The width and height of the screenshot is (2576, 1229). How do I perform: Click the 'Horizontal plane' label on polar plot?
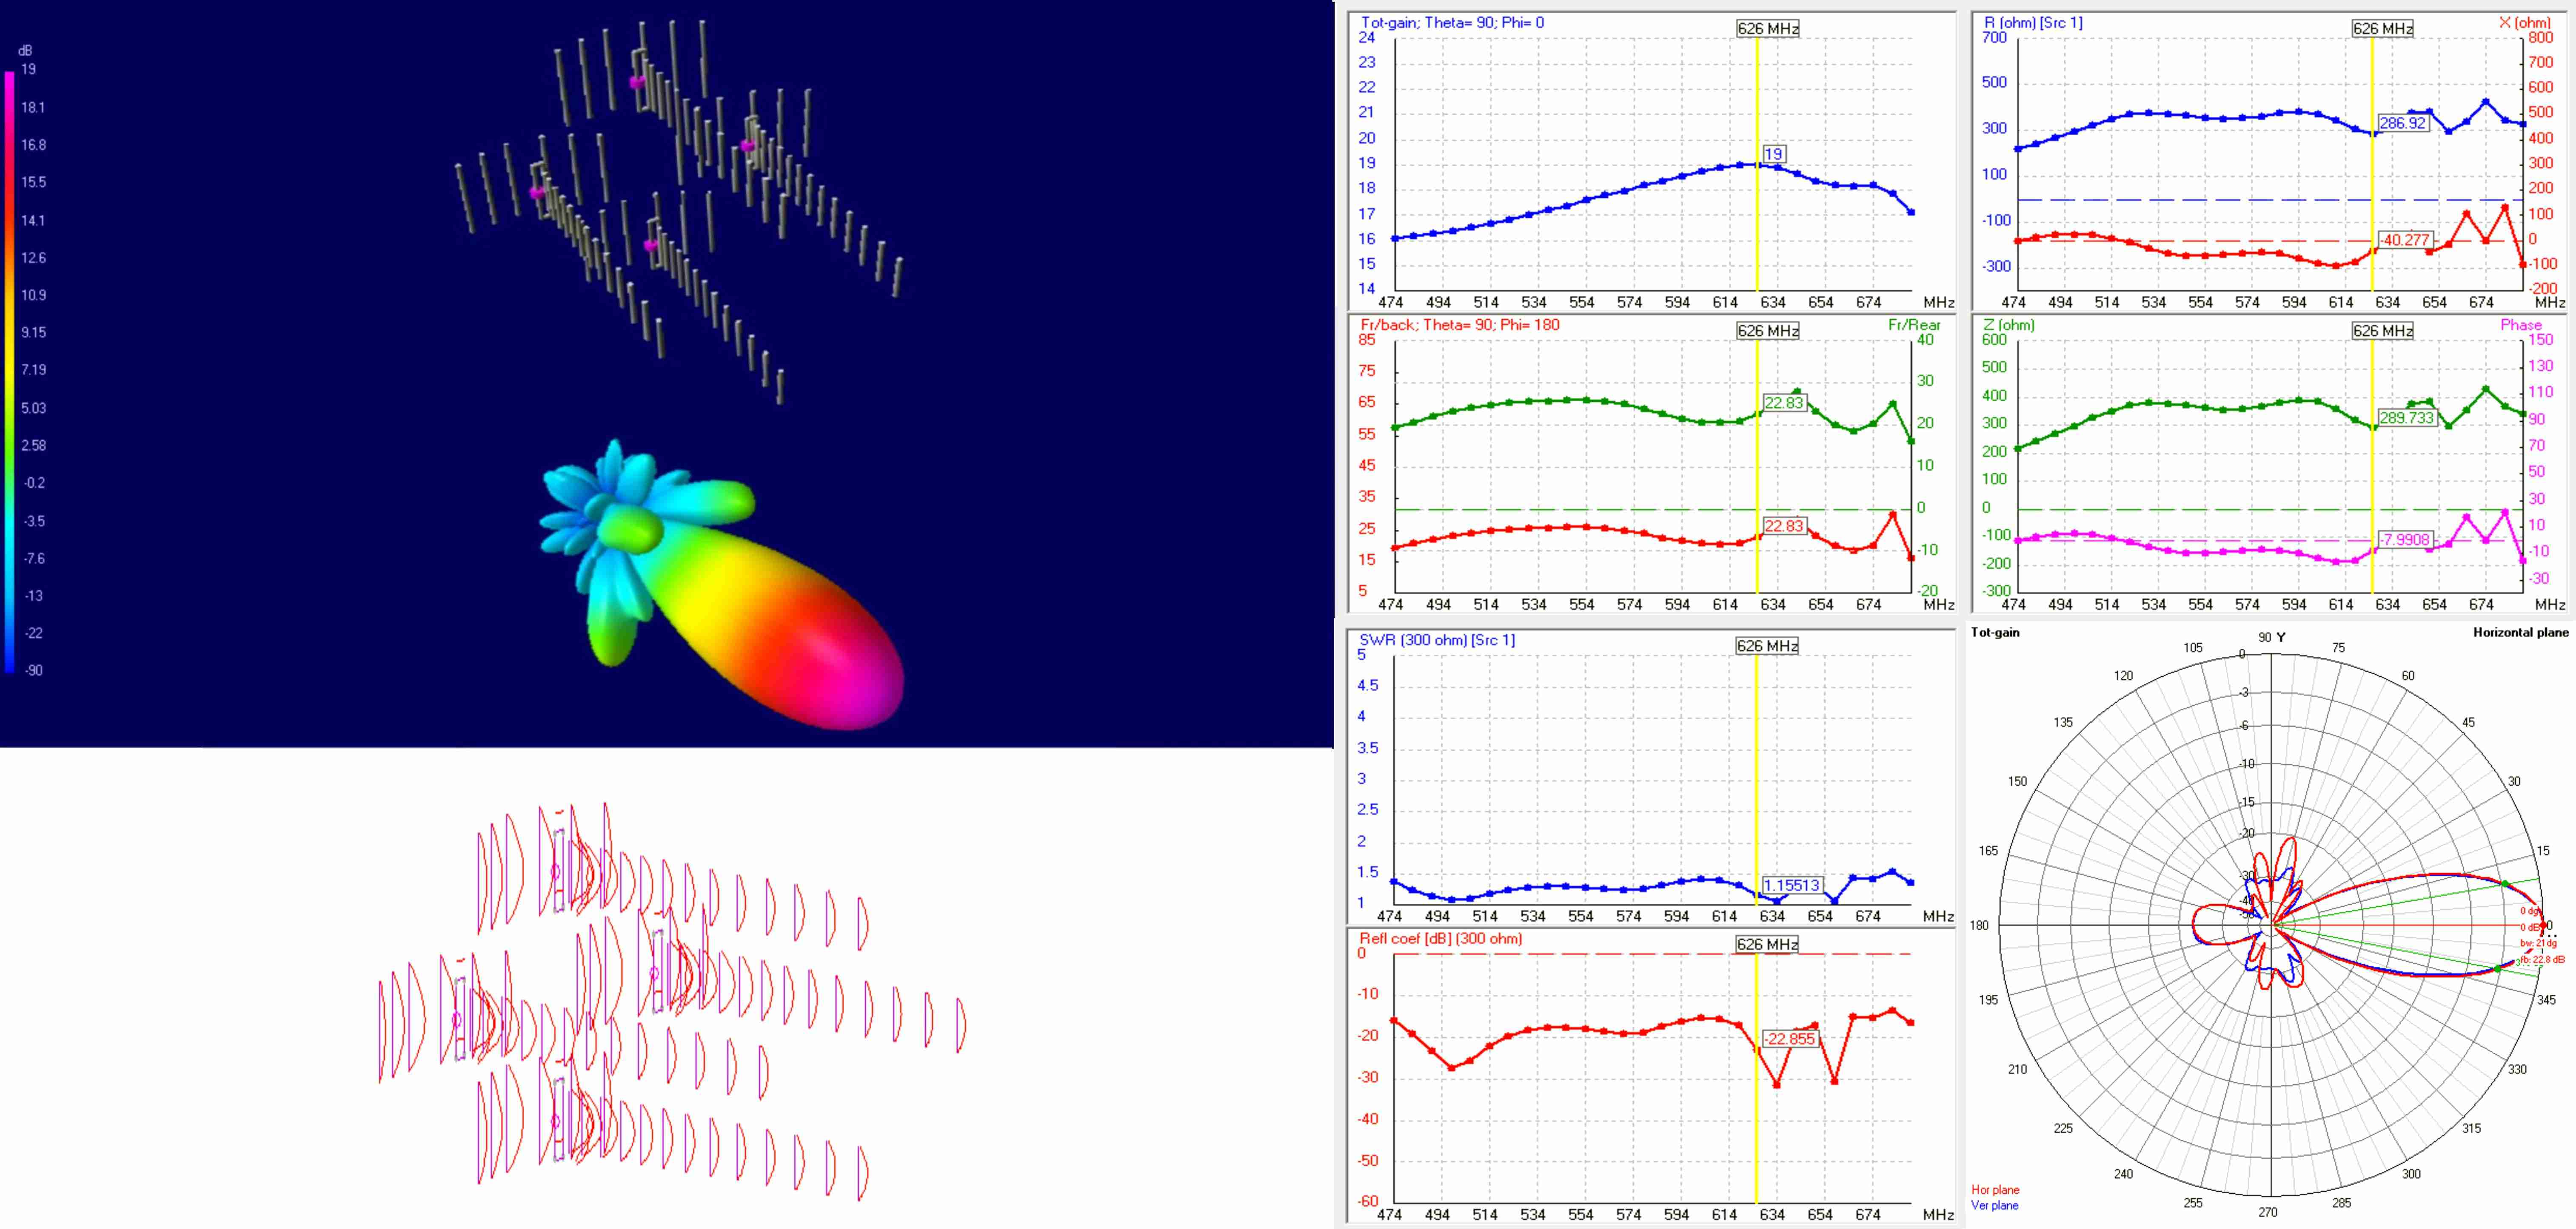click(2521, 633)
